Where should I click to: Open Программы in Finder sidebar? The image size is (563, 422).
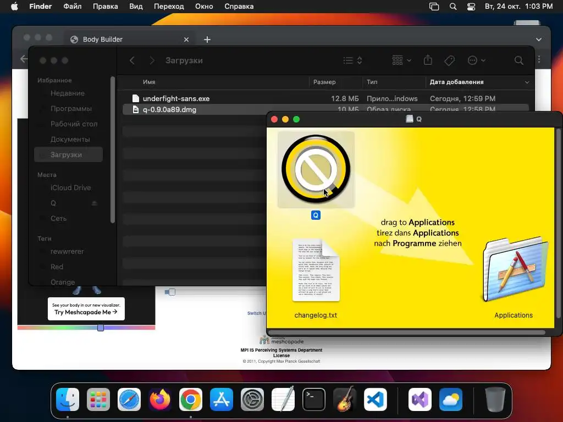[71, 109]
